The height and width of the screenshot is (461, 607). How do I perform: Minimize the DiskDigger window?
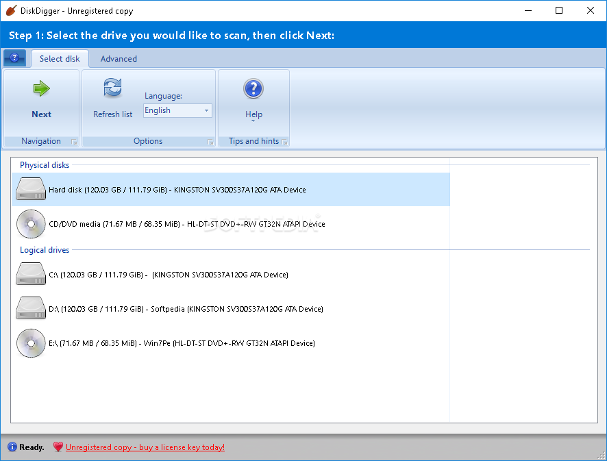point(528,10)
